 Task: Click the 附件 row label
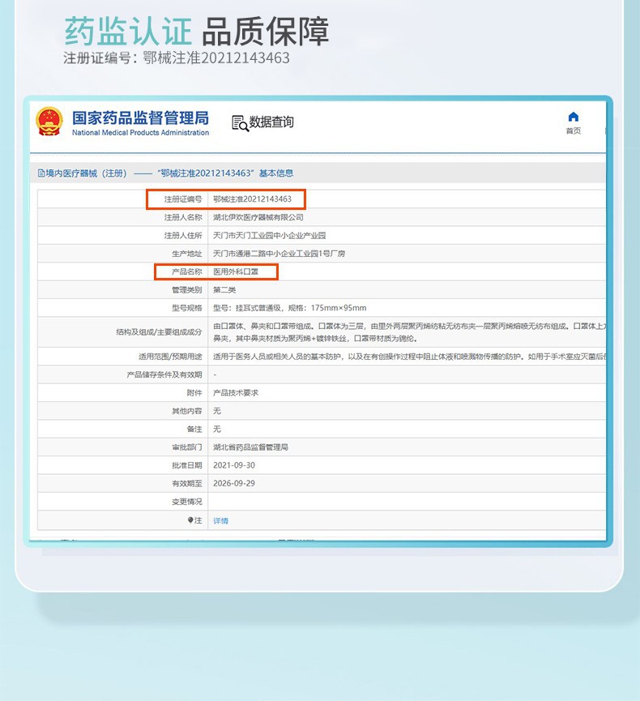[x=194, y=392]
